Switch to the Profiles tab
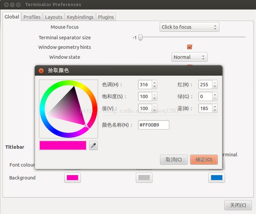The height and width of the screenshot is (214, 256). click(32, 17)
